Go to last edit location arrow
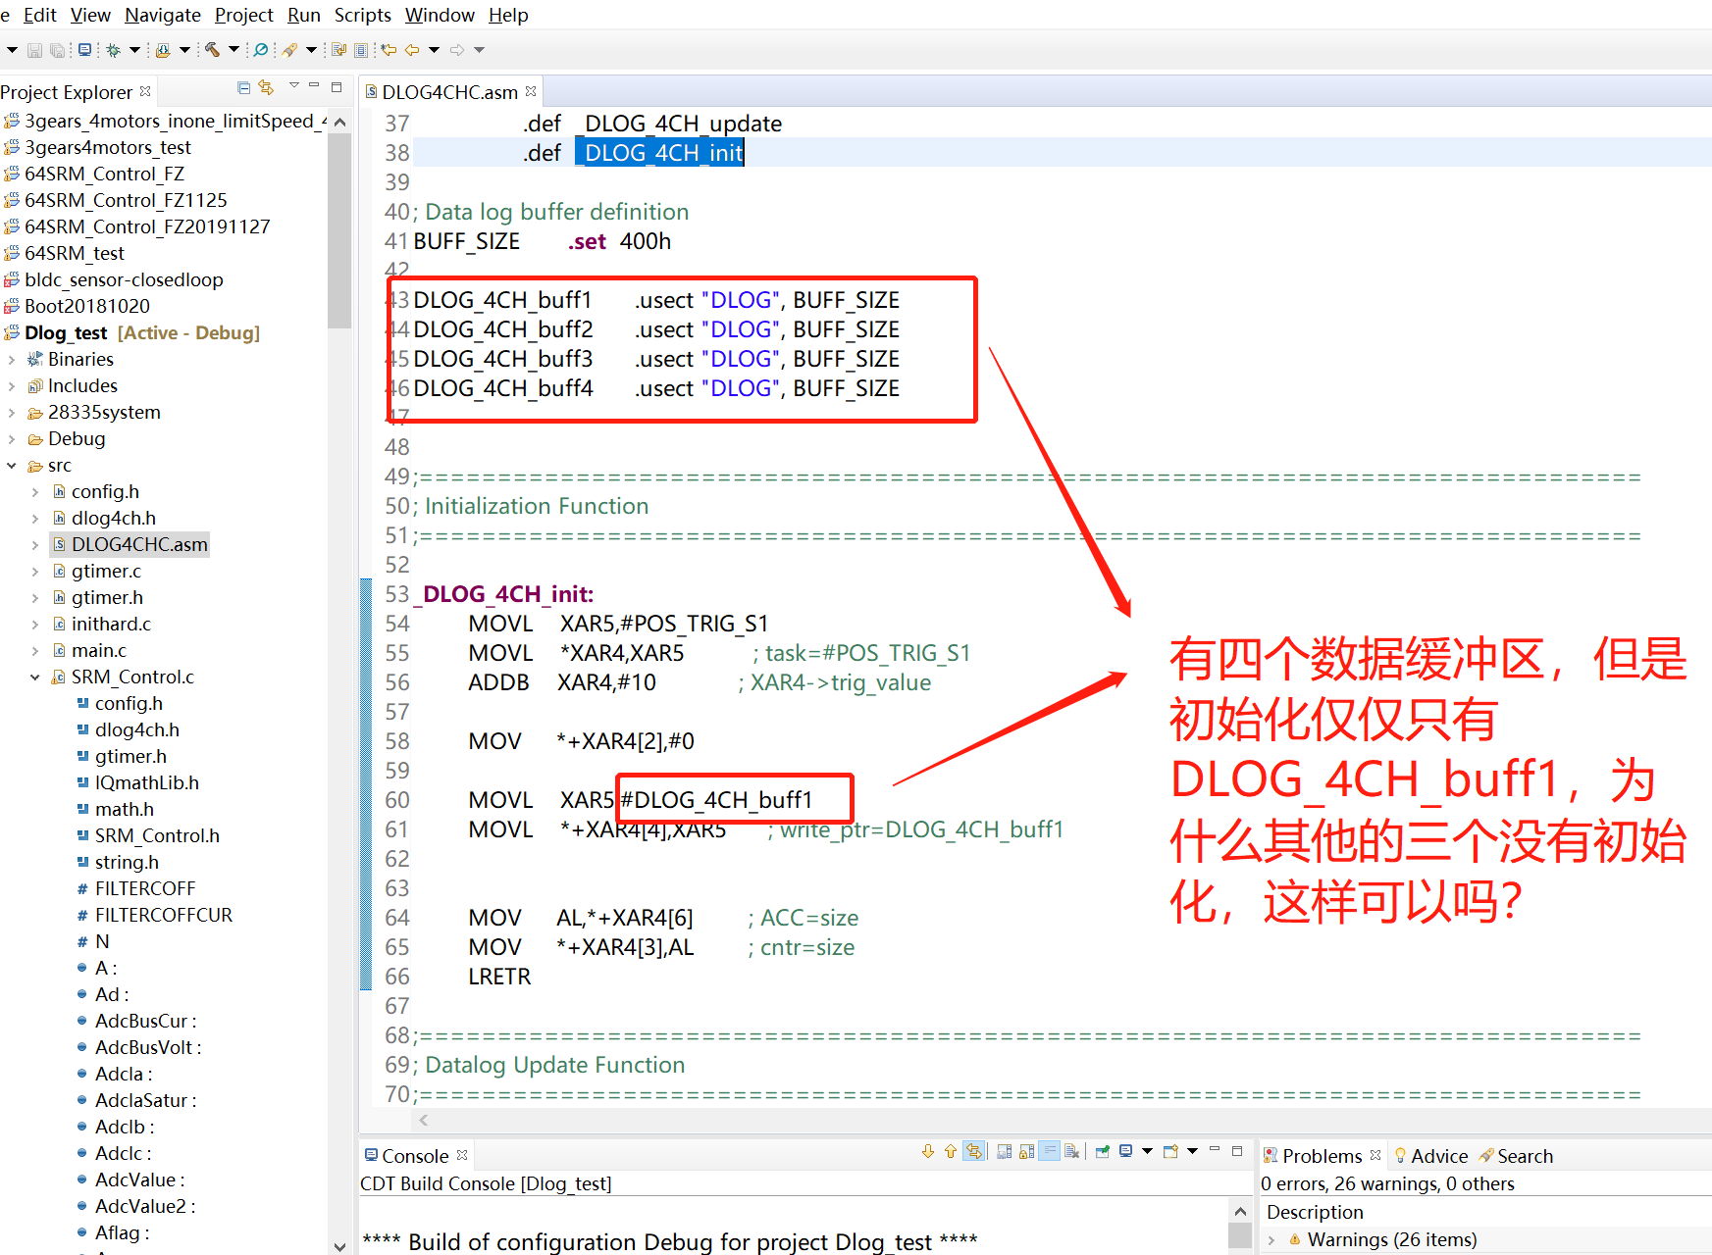This screenshot has width=1712, height=1255. 389,50
